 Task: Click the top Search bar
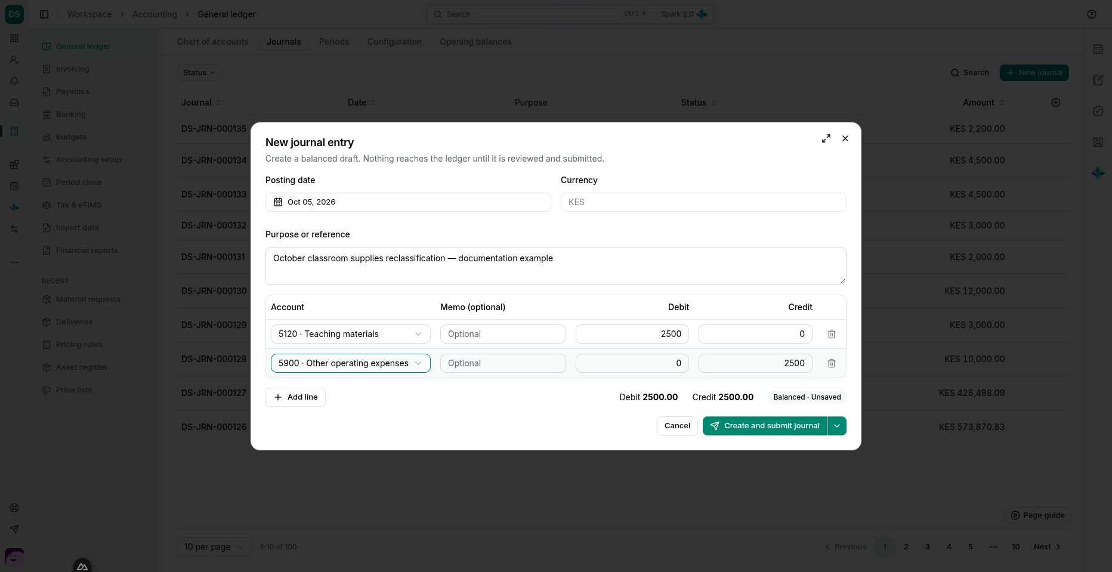(570, 14)
